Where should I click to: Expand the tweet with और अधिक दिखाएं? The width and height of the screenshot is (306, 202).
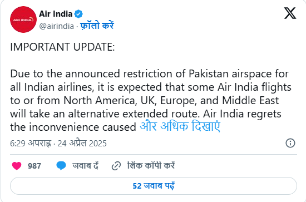[x=180, y=126]
